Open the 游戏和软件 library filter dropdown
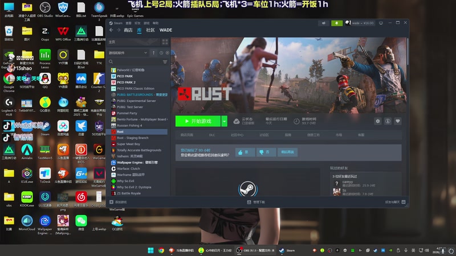The height and width of the screenshot is (256, 456). click(128, 53)
